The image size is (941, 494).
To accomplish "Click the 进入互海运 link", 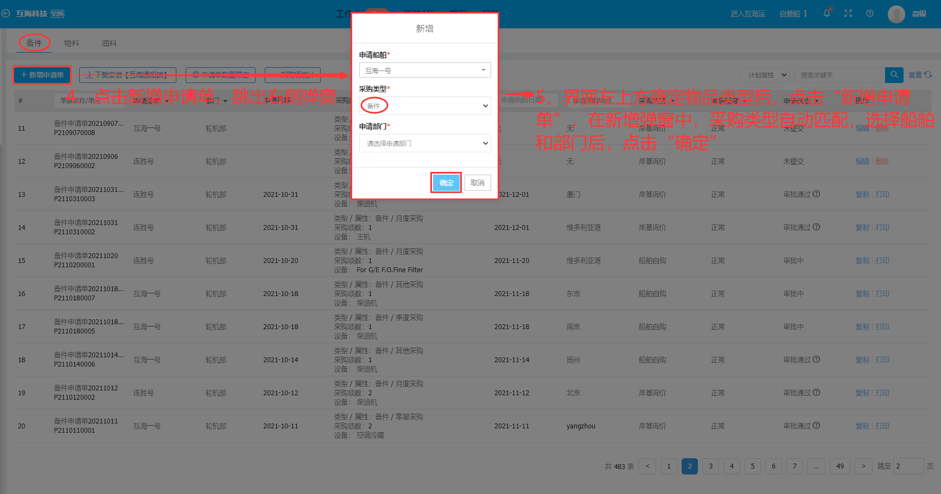I will (747, 14).
